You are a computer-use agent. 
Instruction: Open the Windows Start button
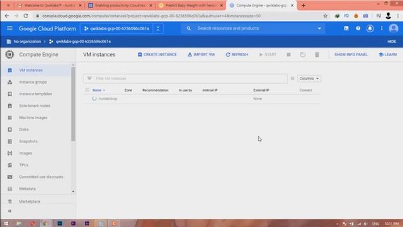[x=6, y=223]
